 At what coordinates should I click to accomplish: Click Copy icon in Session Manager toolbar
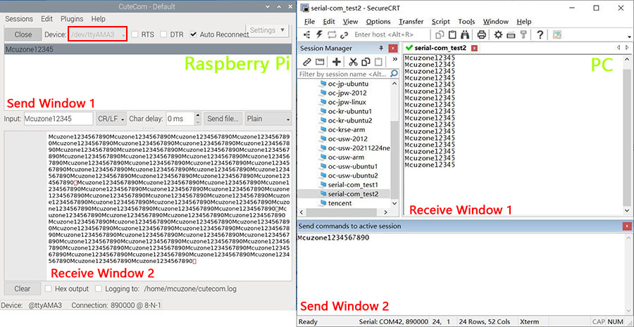pyautogui.click(x=366, y=62)
